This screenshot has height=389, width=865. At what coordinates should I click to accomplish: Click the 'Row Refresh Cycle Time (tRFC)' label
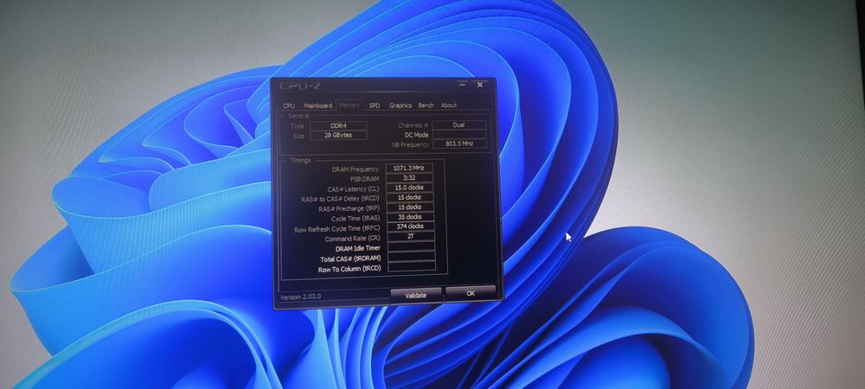click(337, 229)
